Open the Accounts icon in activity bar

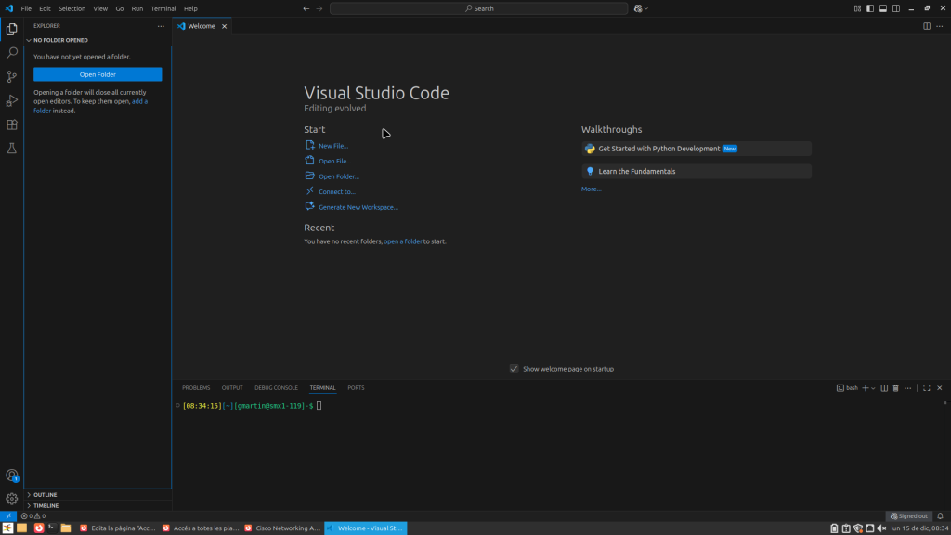(12, 476)
